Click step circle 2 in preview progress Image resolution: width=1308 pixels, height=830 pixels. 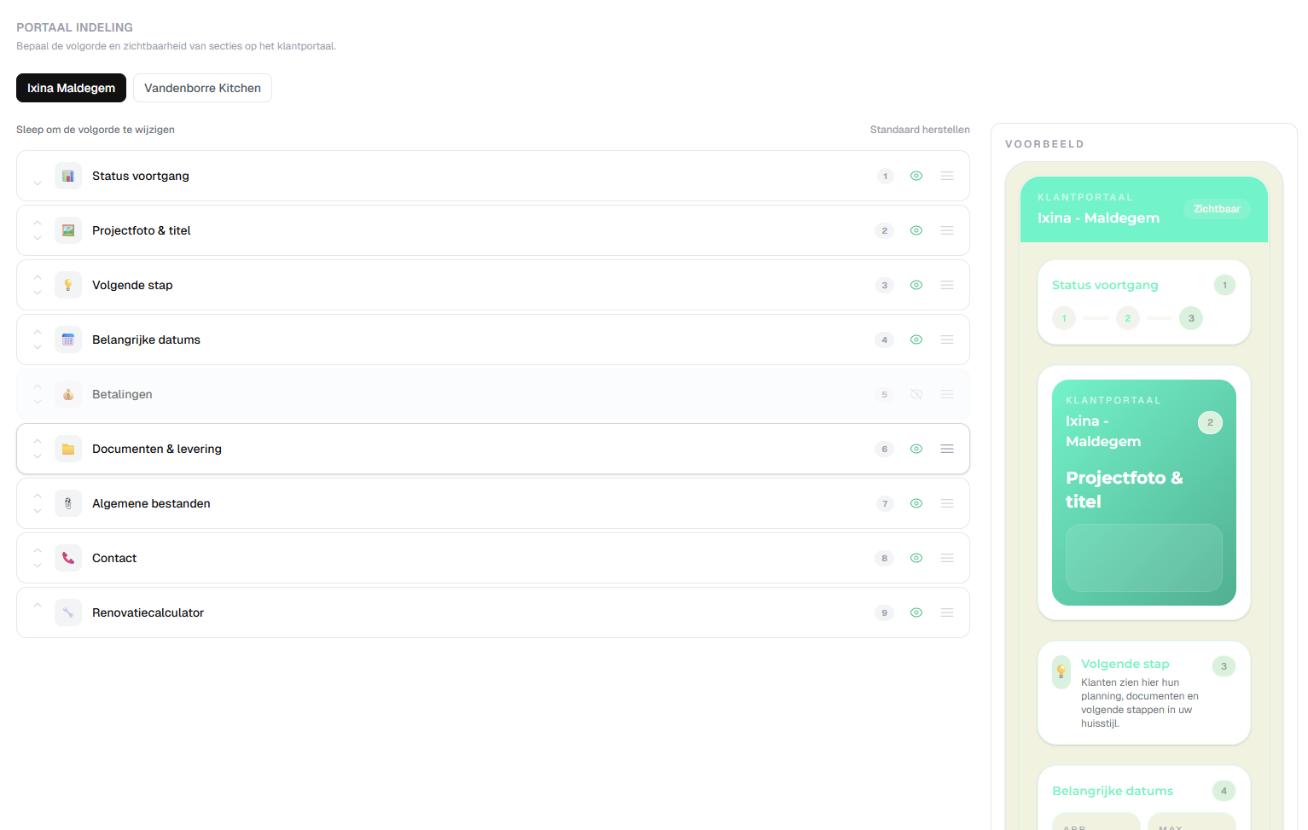[x=1128, y=318]
